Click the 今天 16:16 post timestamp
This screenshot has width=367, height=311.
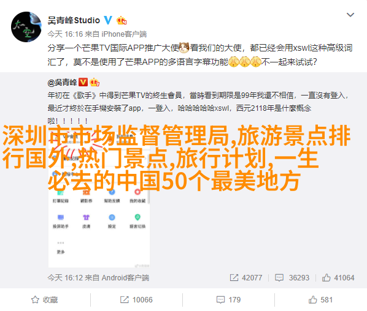[x=65, y=34]
